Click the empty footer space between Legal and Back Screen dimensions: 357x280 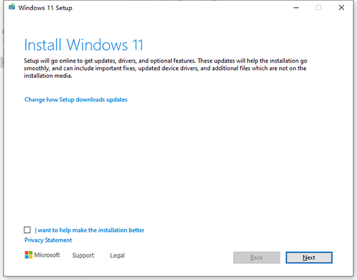point(178,256)
